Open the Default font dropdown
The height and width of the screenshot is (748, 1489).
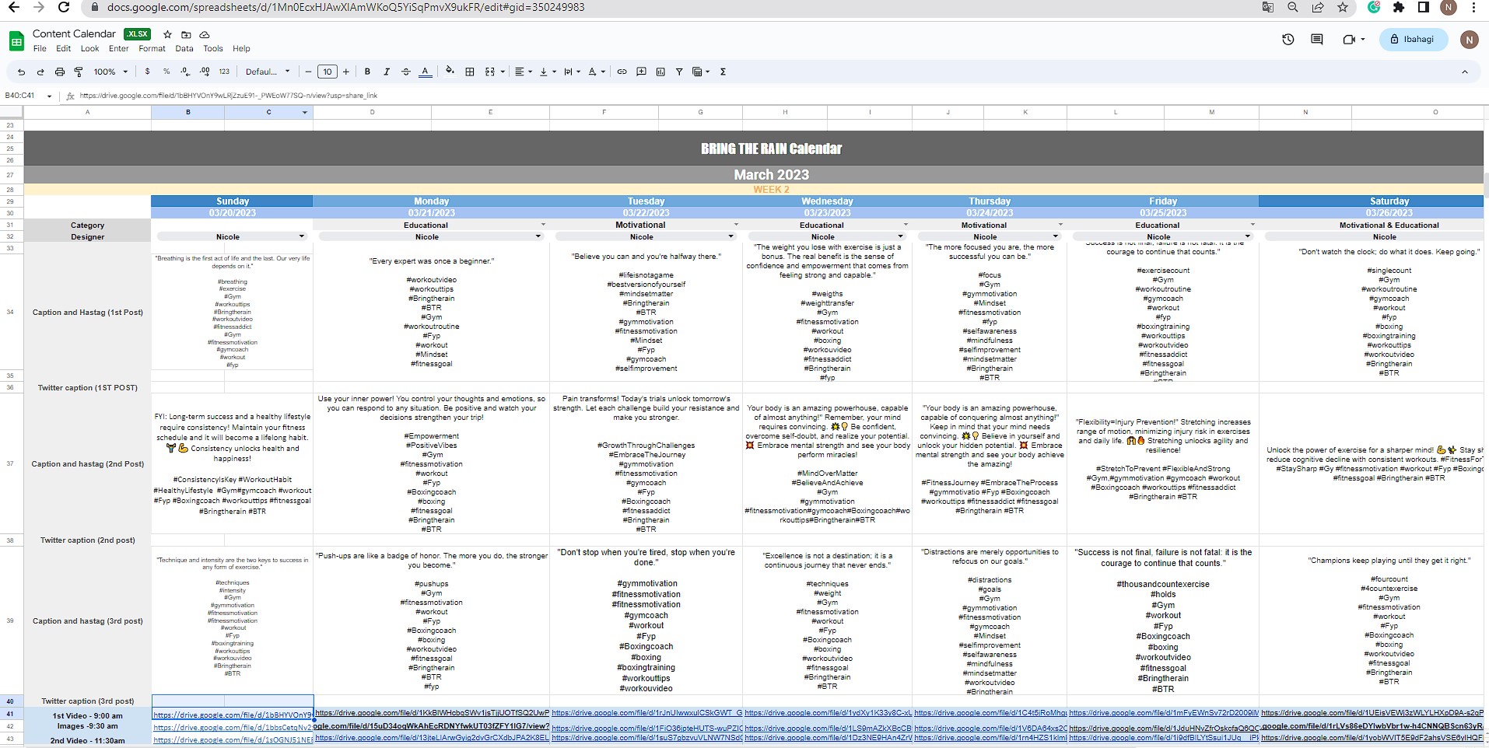coord(268,72)
